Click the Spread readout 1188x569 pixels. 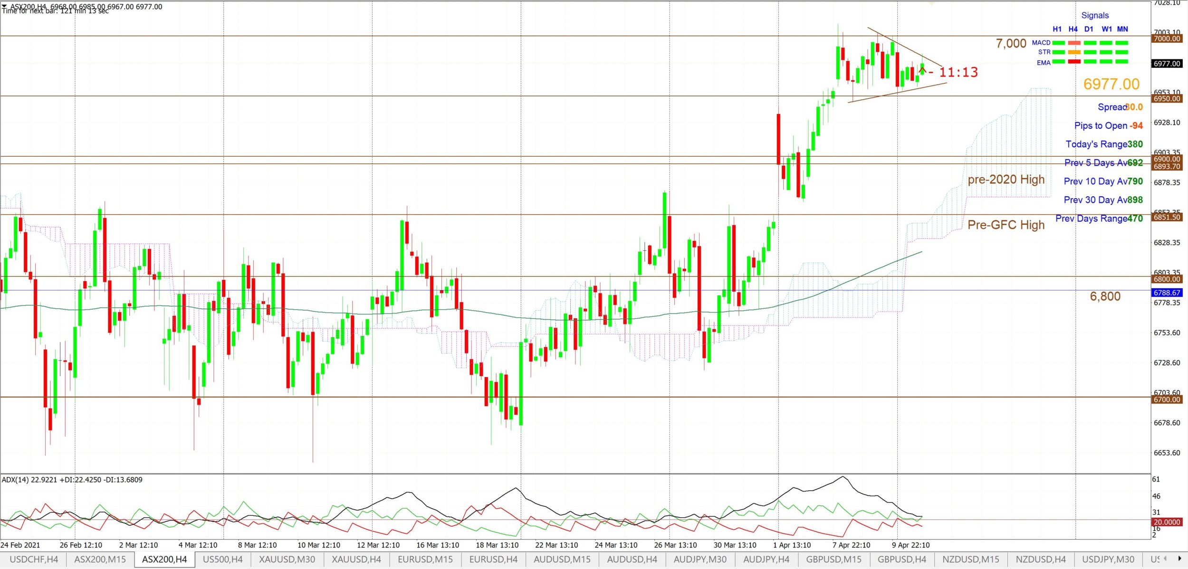pyautogui.click(x=1120, y=107)
